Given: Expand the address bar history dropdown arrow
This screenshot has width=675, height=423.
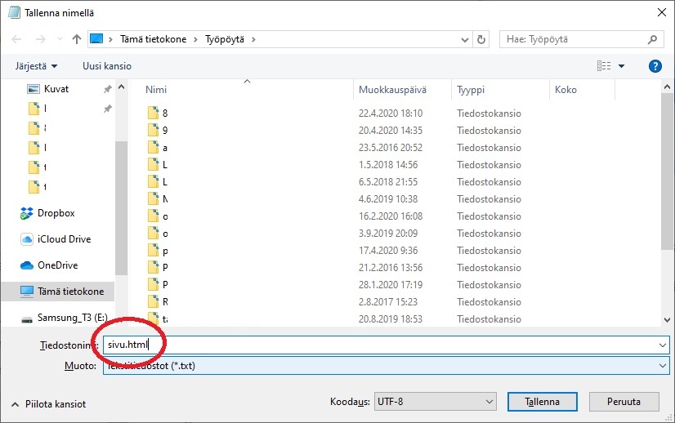Looking at the screenshot, I should [x=464, y=39].
